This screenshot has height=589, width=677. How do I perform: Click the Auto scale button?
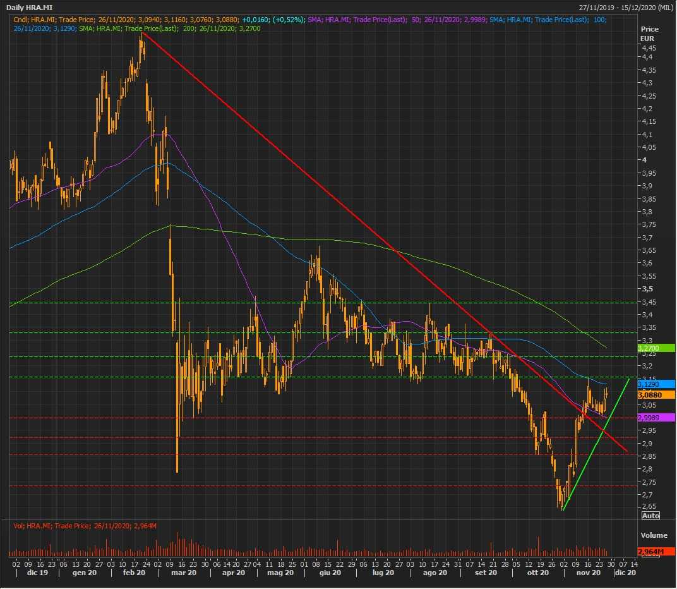click(650, 516)
